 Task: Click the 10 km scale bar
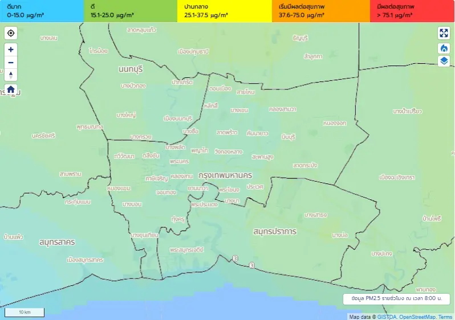[x=25, y=312]
